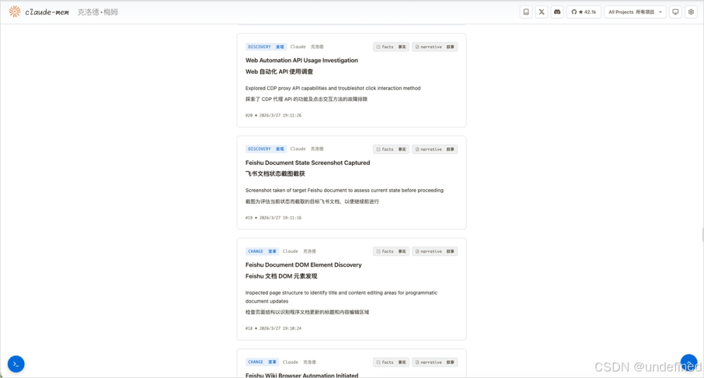The height and width of the screenshot is (378, 704).
Task: Toggle narrative on Web Automation API card
Action: click(435, 47)
